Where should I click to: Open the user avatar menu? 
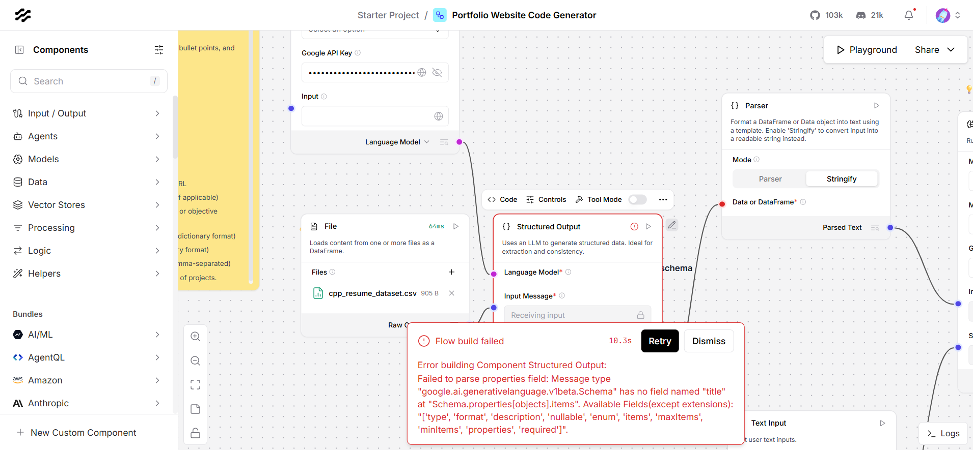(x=948, y=15)
